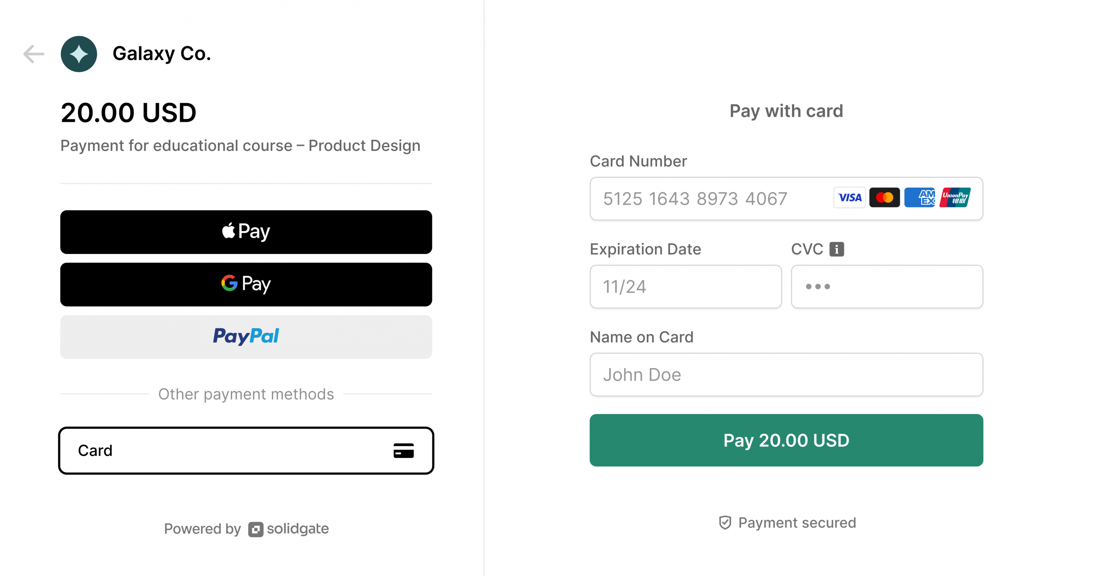Click the solidgate logo icon
This screenshot has width=1096, height=576.
pos(256,529)
